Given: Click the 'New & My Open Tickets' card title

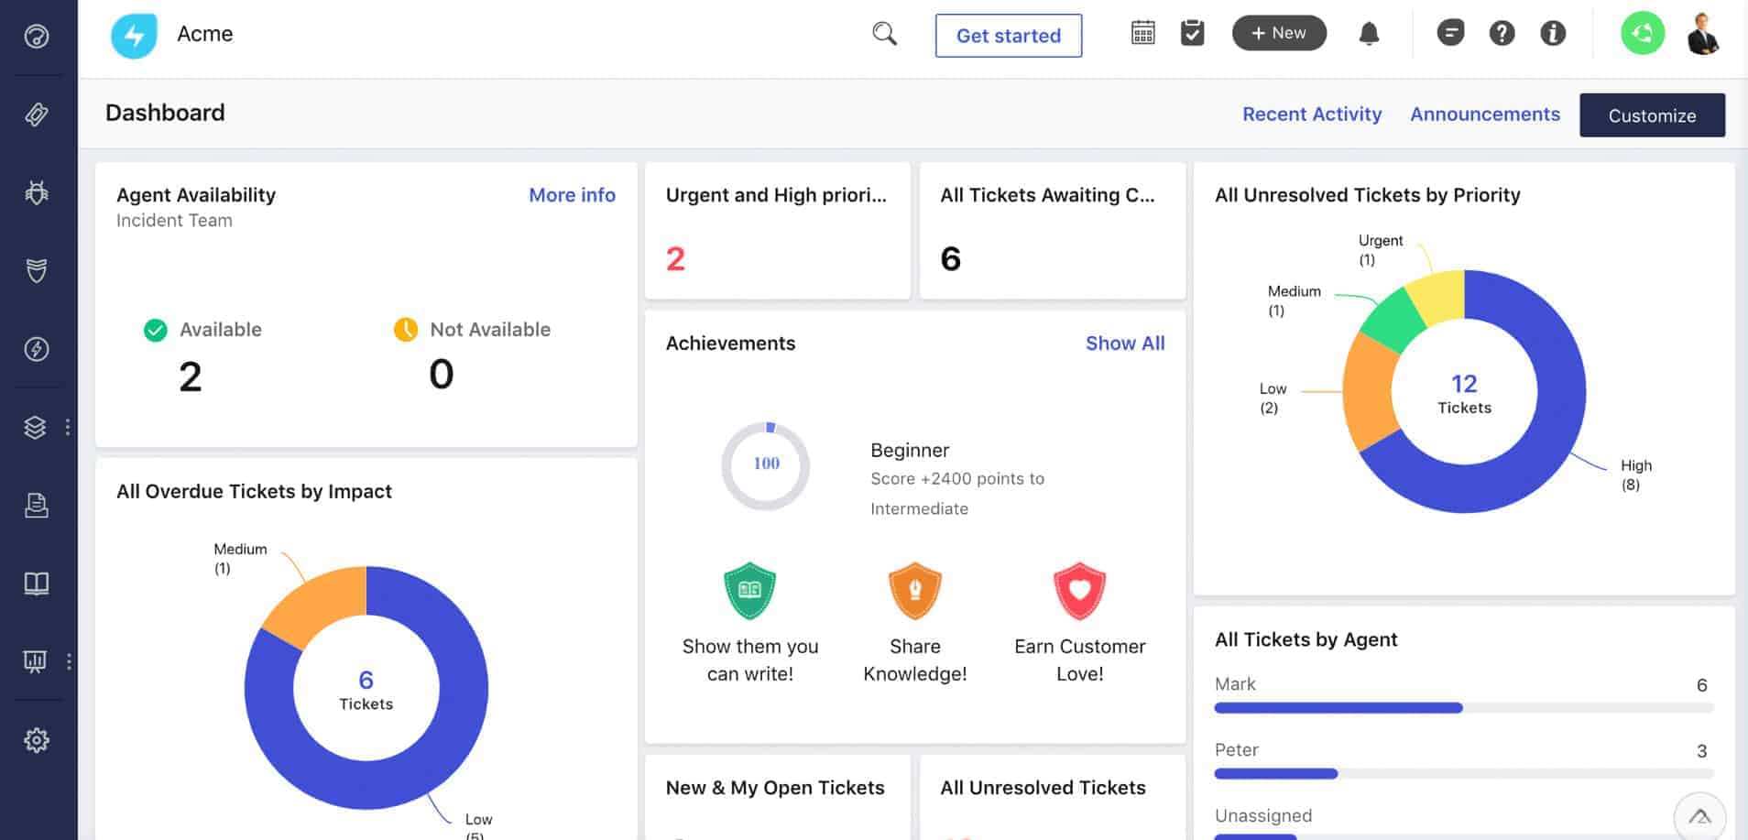Looking at the screenshot, I should 775,788.
